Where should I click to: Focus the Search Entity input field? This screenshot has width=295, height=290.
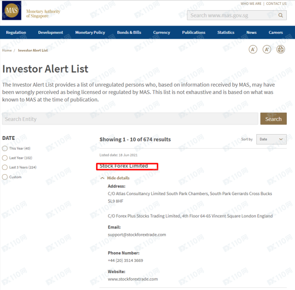(x=130, y=119)
